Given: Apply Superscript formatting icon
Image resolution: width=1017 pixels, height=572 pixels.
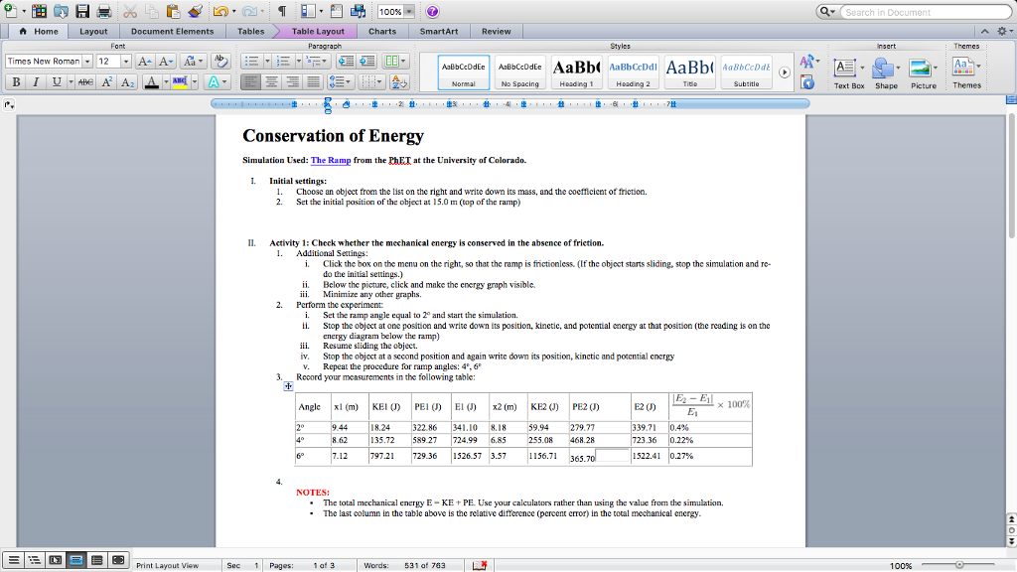Looking at the screenshot, I should [107, 82].
